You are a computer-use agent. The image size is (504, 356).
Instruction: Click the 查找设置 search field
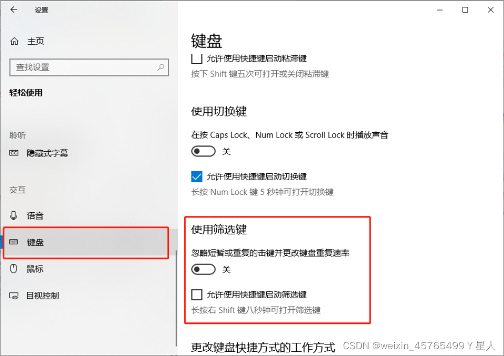(89, 67)
